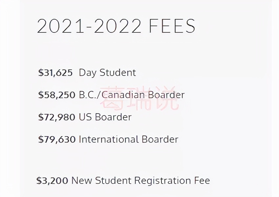Click the word "Day" in the first fee line
The height and width of the screenshot is (197, 279).
click(x=87, y=73)
